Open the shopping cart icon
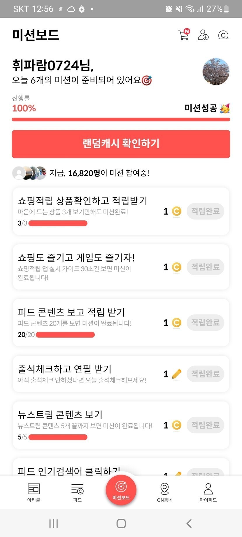 184,35
